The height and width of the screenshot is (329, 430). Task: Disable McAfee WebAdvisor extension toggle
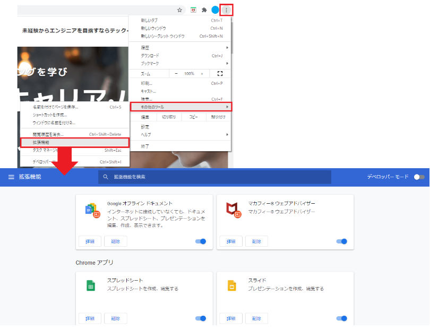point(342,241)
